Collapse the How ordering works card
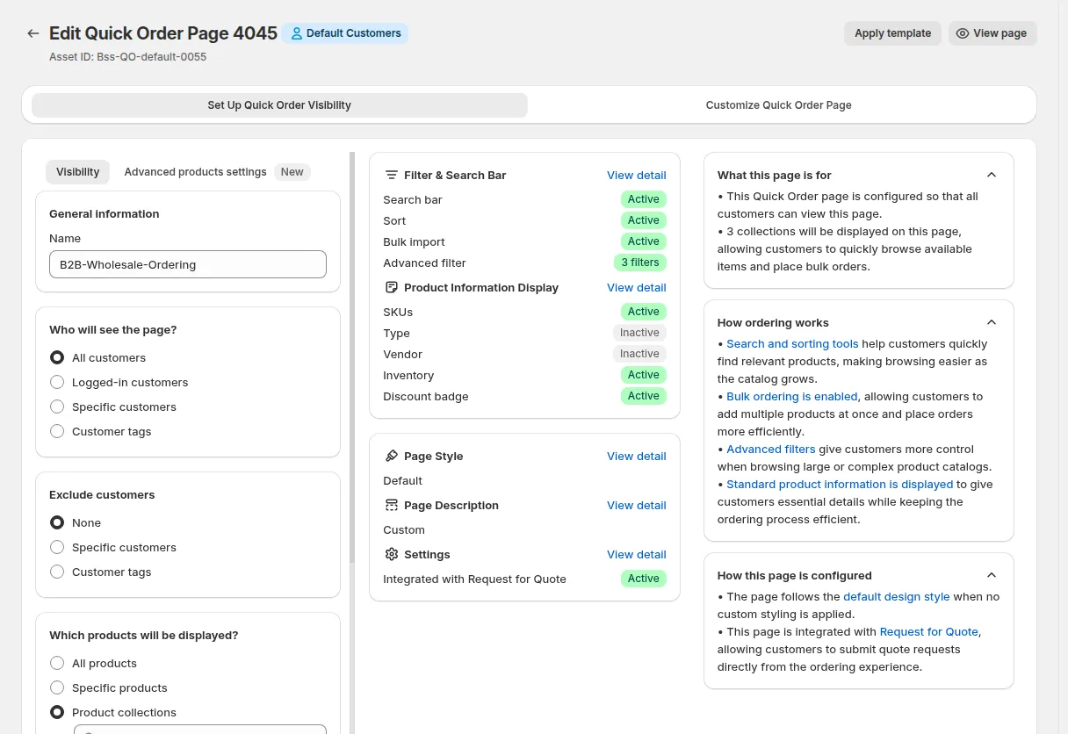The image size is (1068, 734). (x=992, y=322)
